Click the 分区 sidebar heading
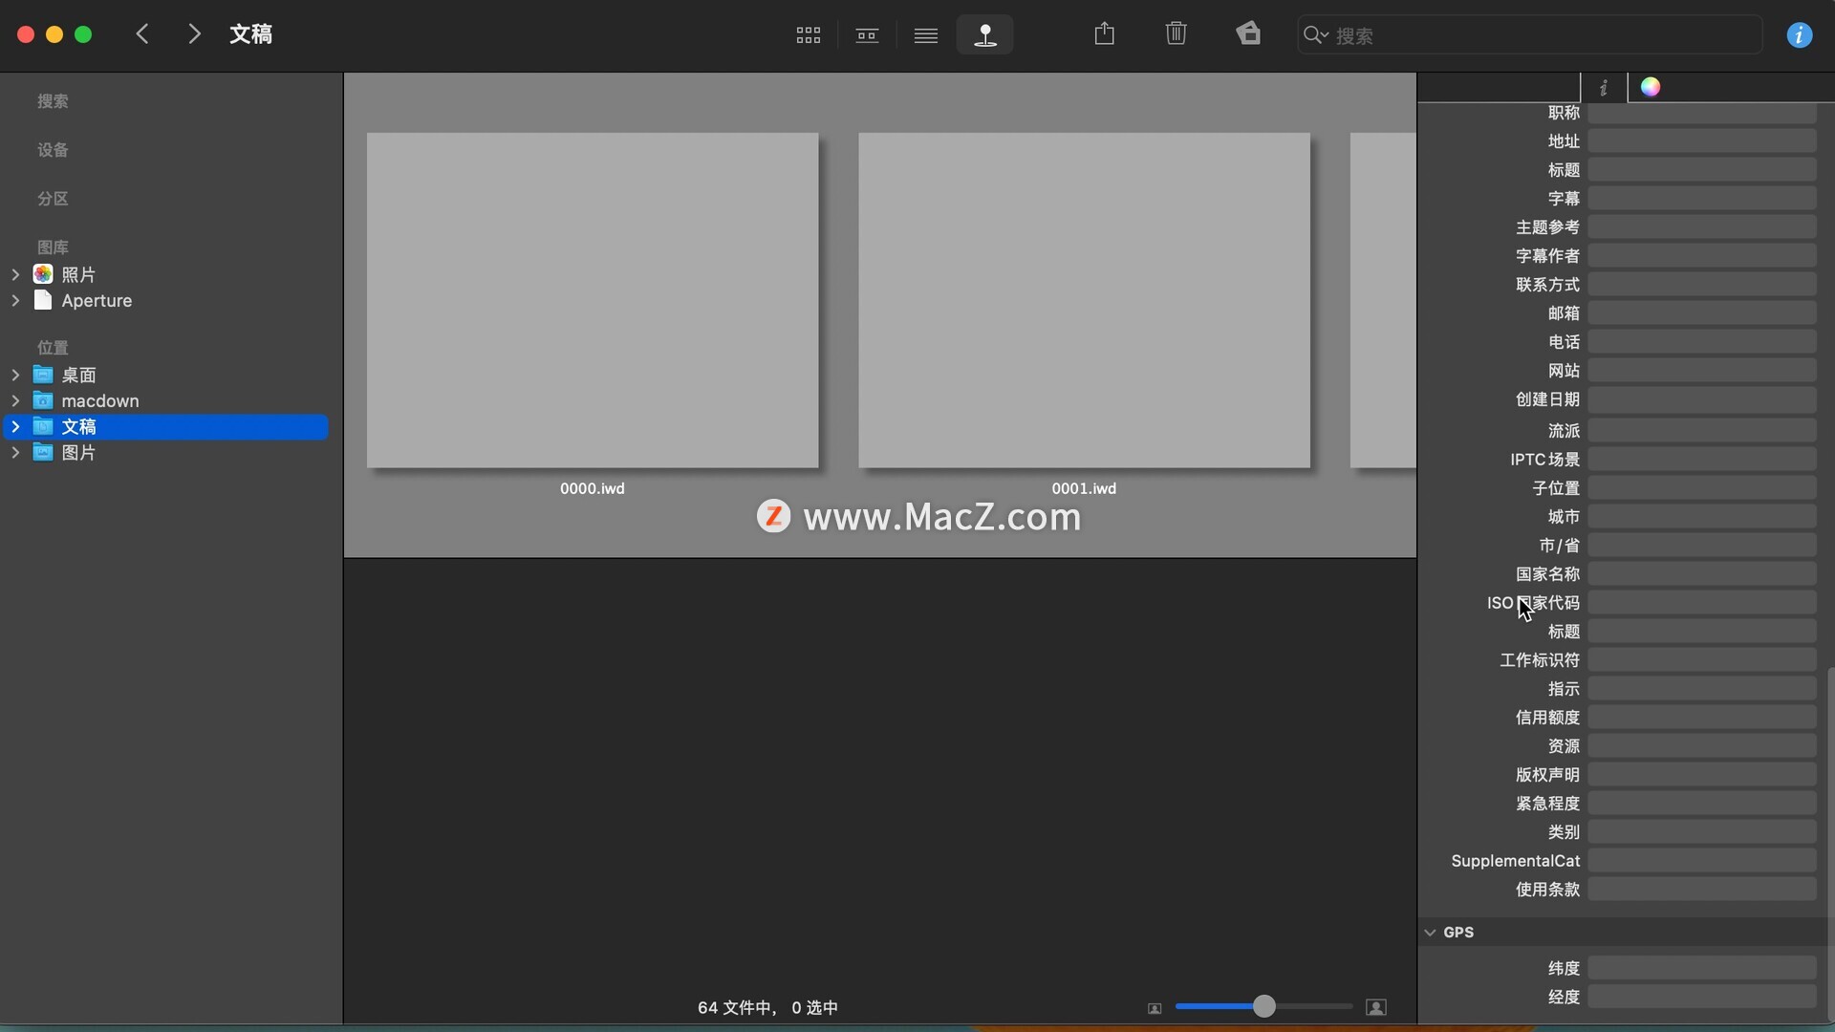 coord(53,199)
